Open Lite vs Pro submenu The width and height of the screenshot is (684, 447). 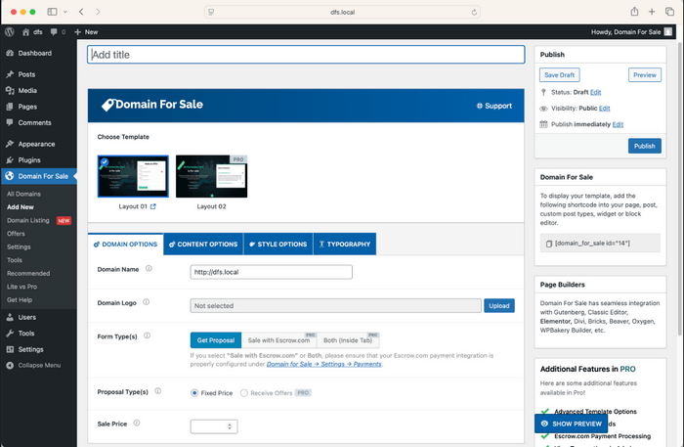[21, 287]
